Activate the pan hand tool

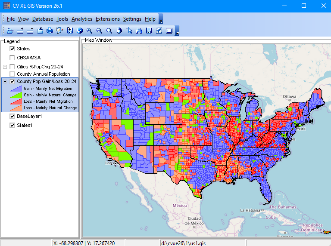click(x=119, y=31)
